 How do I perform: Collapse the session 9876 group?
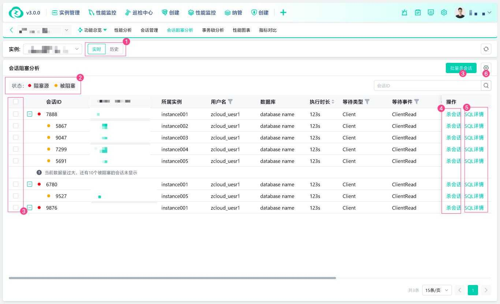pos(30,208)
